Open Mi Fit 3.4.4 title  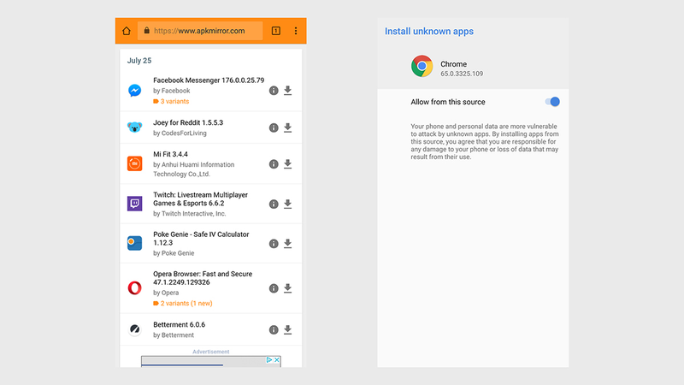170,154
